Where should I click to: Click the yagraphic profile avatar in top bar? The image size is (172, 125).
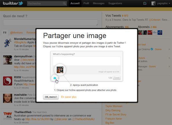click(x=153, y=3)
